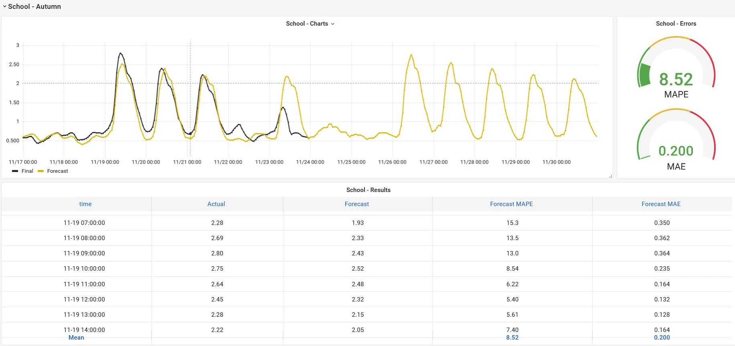Select the 11-19 09:00:00 time cell
735x346 pixels.
tap(84, 253)
